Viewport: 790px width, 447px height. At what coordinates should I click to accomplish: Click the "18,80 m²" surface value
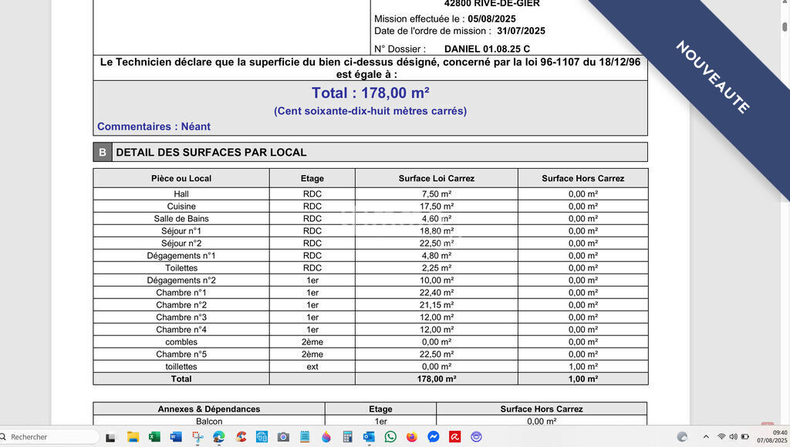click(x=437, y=231)
